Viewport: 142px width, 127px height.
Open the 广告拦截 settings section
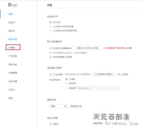[13, 56]
